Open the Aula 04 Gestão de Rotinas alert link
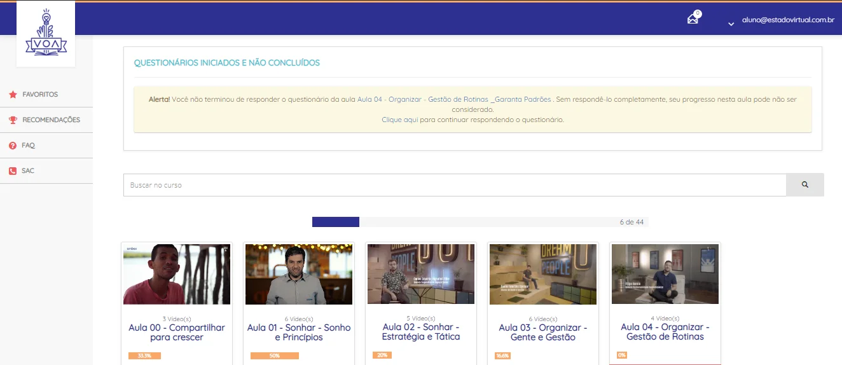 pyautogui.click(x=454, y=99)
